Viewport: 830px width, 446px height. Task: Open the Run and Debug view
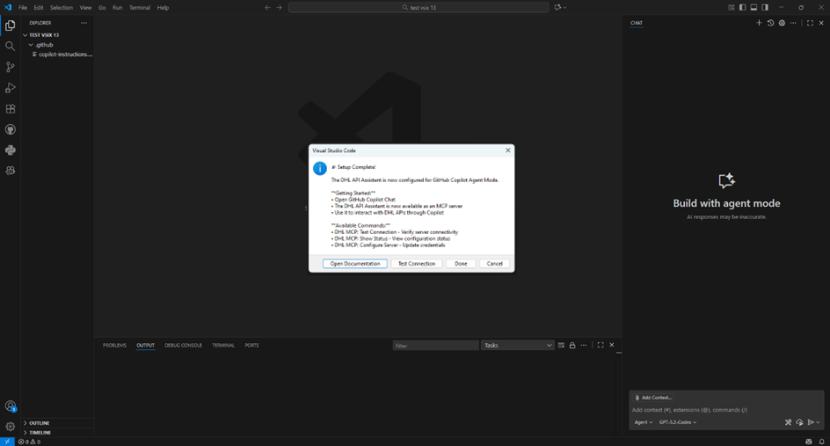pos(11,88)
